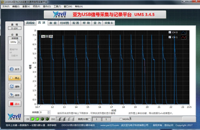
Task: Click the LabVIEW window title bar icon
Action: pyautogui.click(x=2, y=2)
